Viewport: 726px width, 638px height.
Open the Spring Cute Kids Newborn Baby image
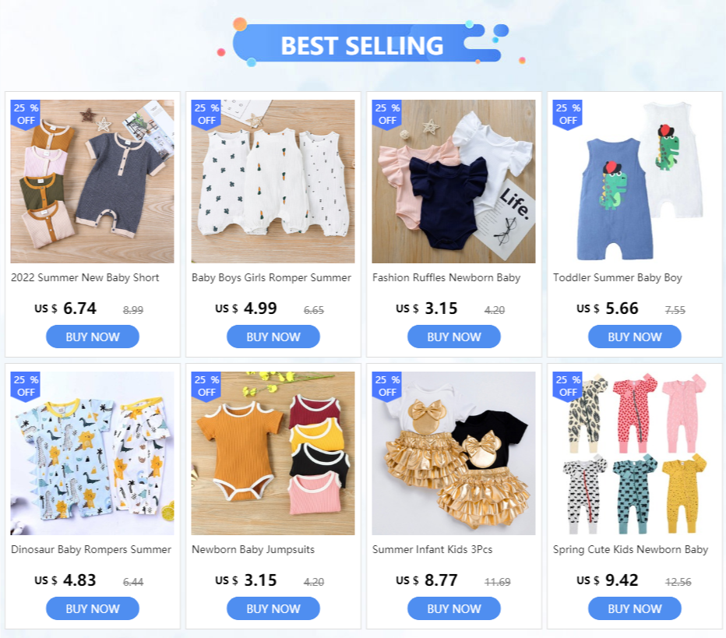634,453
